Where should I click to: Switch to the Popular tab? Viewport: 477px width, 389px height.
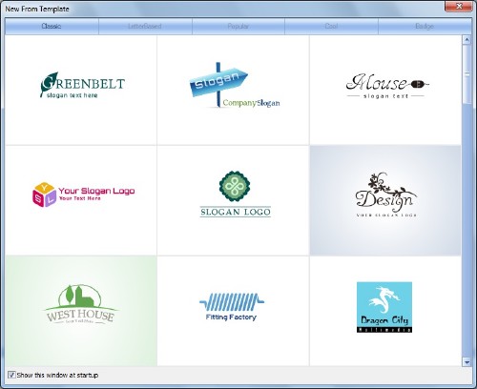point(238,26)
